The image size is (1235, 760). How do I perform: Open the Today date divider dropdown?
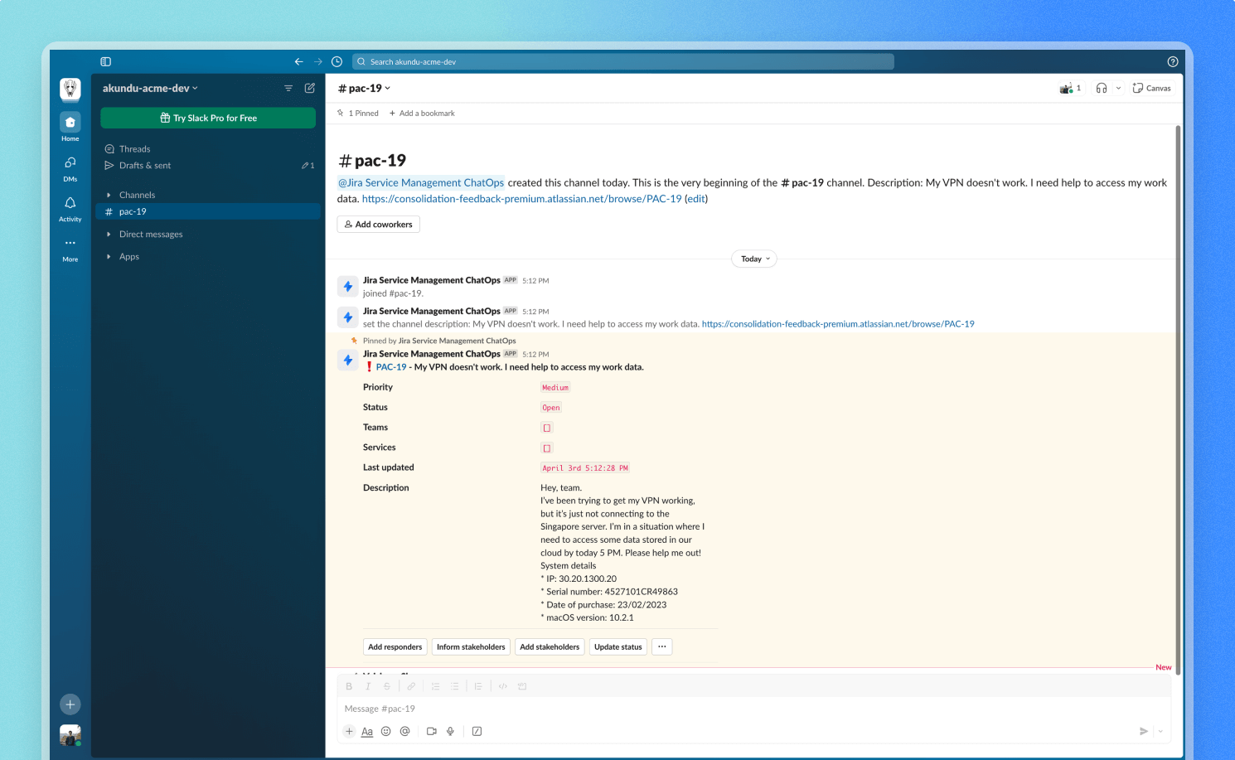(x=753, y=259)
